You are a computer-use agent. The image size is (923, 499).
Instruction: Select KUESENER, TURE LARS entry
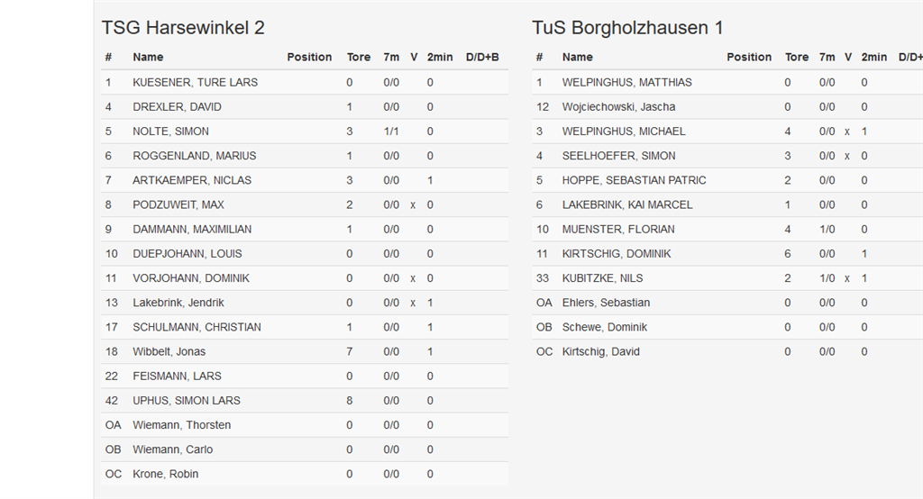pos(195,82)
